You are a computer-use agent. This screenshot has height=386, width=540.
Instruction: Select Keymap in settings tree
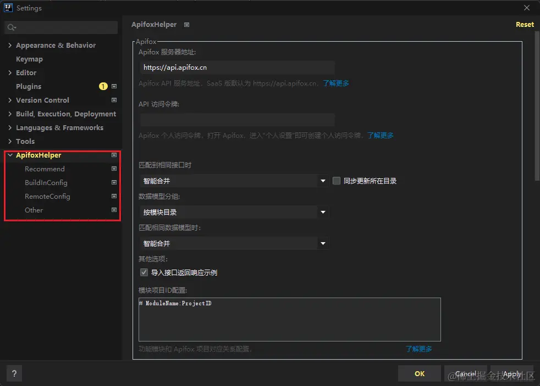pyautogui.click(x=29, y=59)
